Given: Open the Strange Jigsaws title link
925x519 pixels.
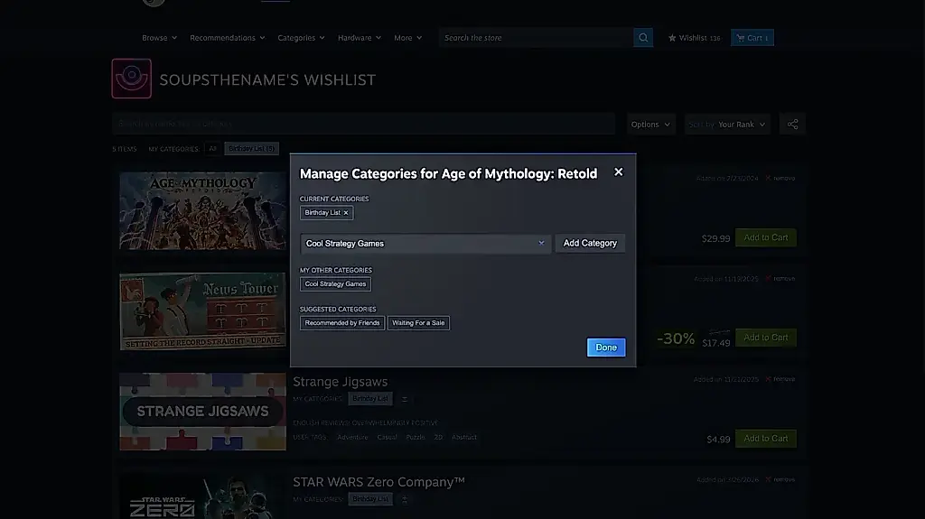Looking at the screenshot, I should pos(341,382).
